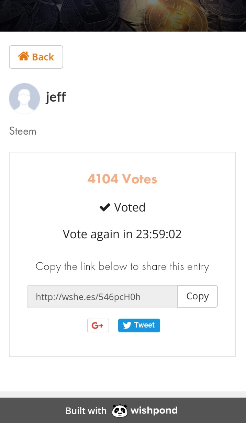Click the orange Back button
246x423 pixels.
(x=36, y=57)
